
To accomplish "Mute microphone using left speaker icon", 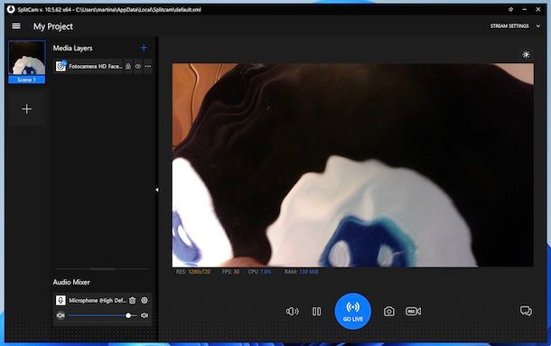I will 61,315.
